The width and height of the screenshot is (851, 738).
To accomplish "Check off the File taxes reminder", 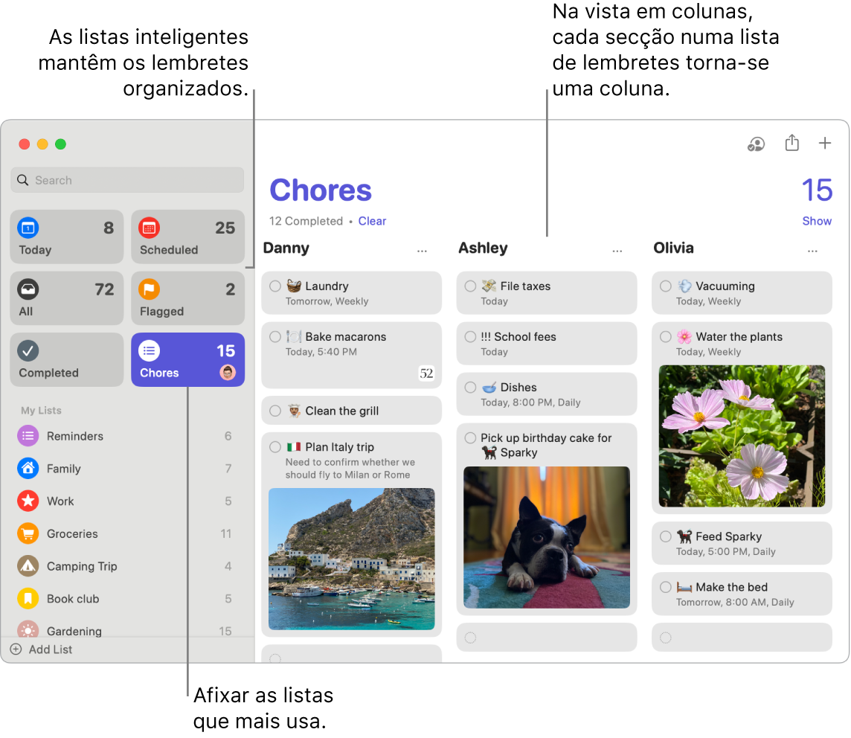I will 469,286.
